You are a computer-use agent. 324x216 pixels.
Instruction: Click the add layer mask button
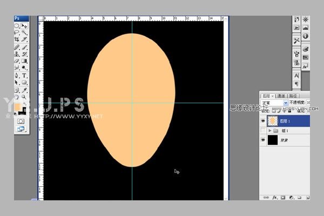282,198
